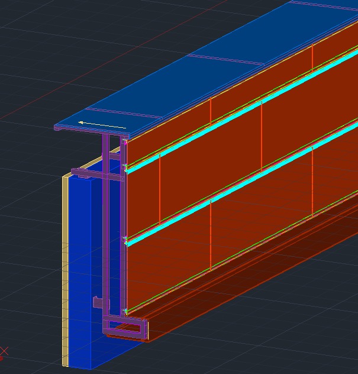358x374 pixels.
Task: Pick the tan vertical board beside the blue column
Action: 65,271
